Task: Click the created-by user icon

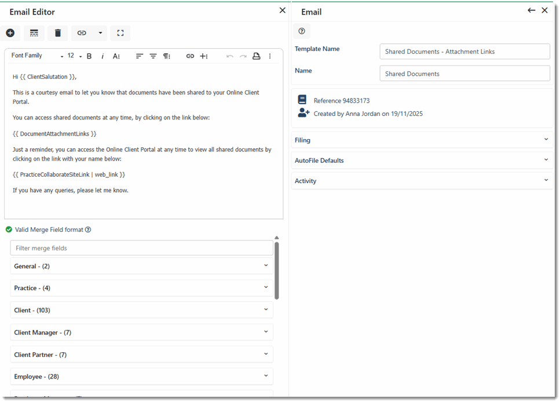Action: [x=304, y=113]
